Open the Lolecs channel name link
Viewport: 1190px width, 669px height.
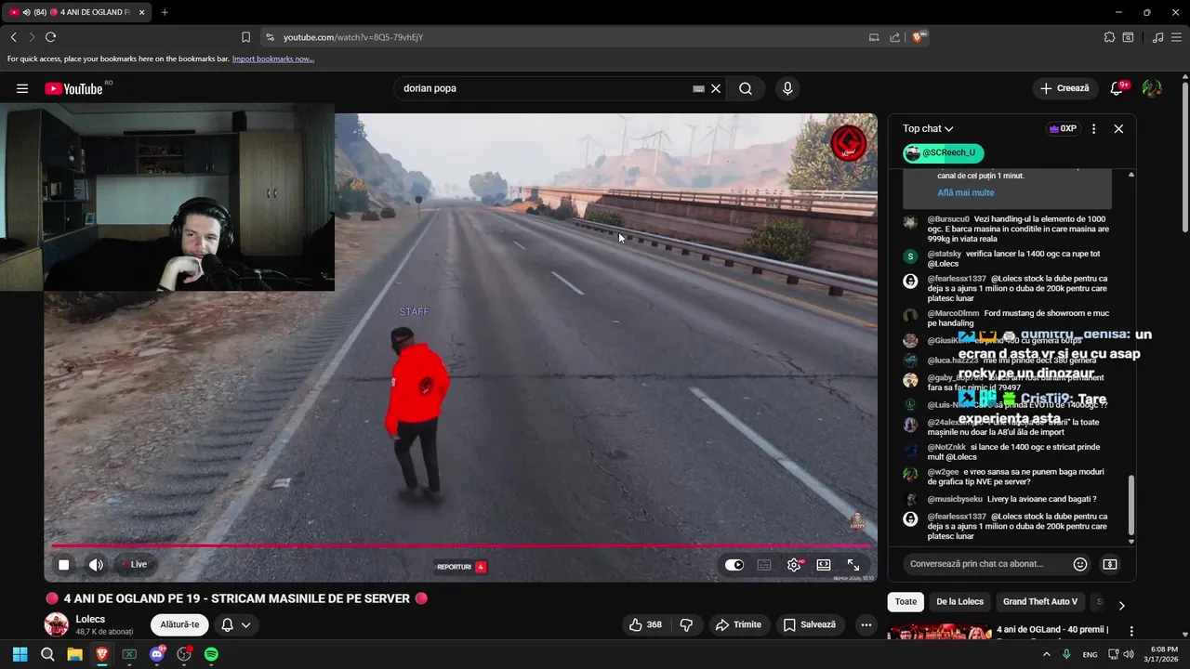(x=90, y=619)
